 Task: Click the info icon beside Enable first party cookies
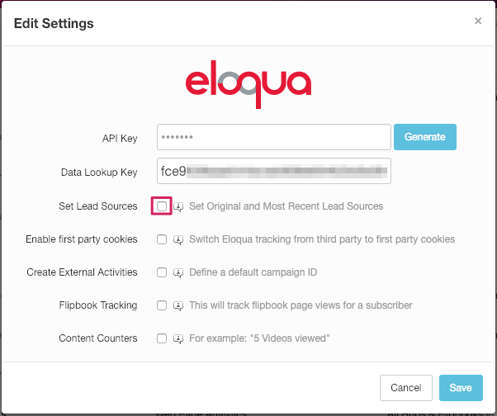point(178,240)
